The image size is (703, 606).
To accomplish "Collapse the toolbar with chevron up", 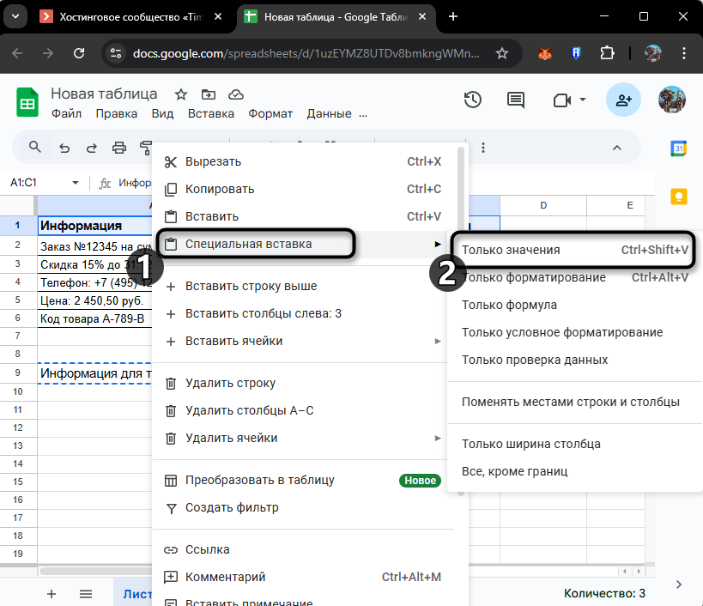I will [x=617, y=148].
